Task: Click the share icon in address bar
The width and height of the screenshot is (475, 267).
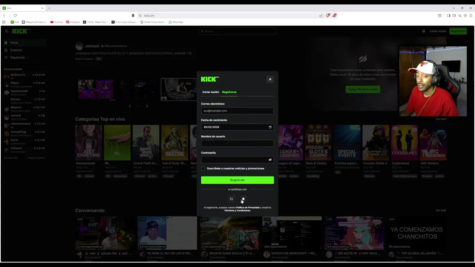Action: point(321,16)
